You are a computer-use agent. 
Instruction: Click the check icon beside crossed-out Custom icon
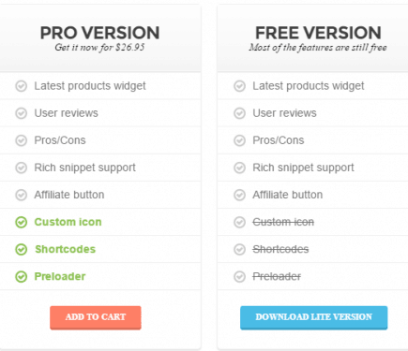point(239,222)
